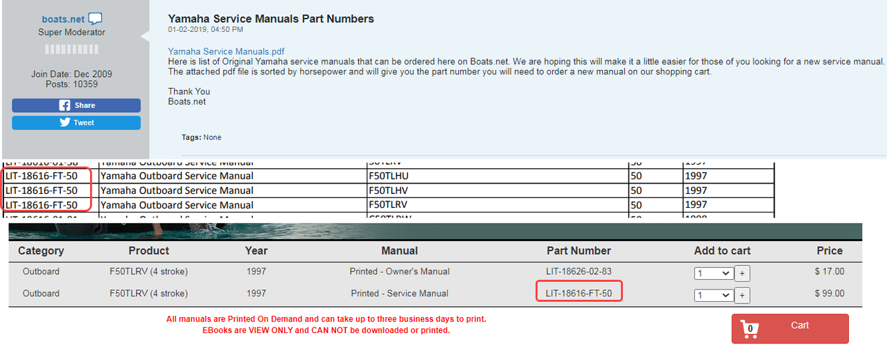Click the speech bubble icon beside boats.net
887x349 pixels.
click(96, 19)
